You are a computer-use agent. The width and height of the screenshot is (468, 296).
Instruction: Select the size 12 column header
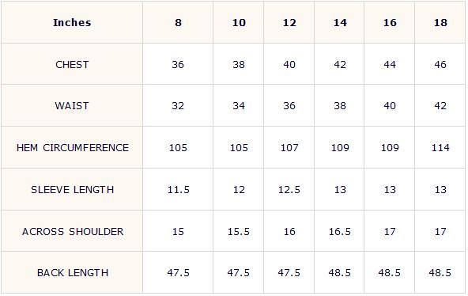(289, 23)
